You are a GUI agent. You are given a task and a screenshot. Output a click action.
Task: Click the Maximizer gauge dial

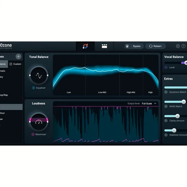pos(39,122)
